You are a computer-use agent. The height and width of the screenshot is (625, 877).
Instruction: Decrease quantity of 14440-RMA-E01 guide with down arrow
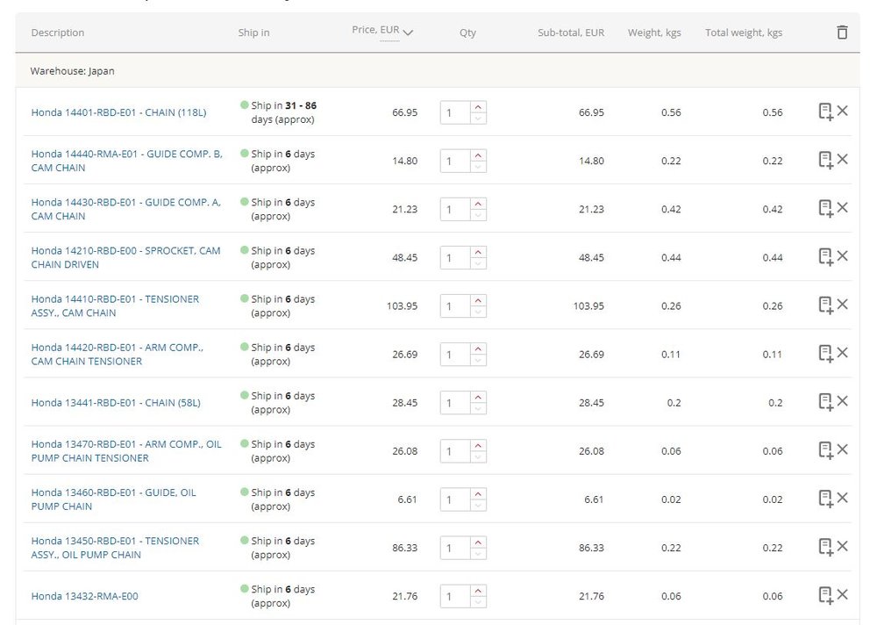[x=478, y=167]
